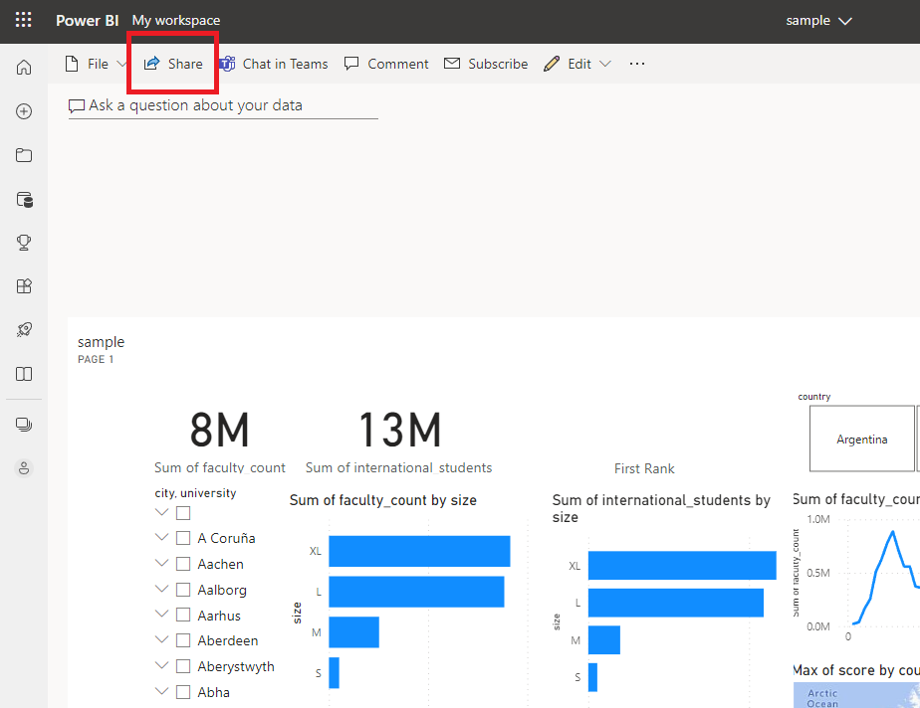Image resolution: width=920 pixels, height=708 pixels.
Task: Open the Data hub icon in sidebar
Action: 24,199
